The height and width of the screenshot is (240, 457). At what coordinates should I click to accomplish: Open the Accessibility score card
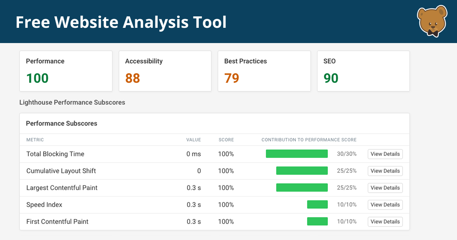[x=165, y=71]
